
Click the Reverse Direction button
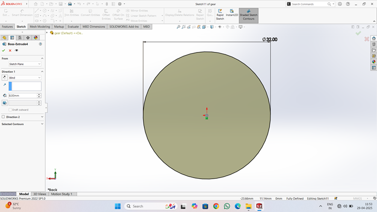click(4, 78)
